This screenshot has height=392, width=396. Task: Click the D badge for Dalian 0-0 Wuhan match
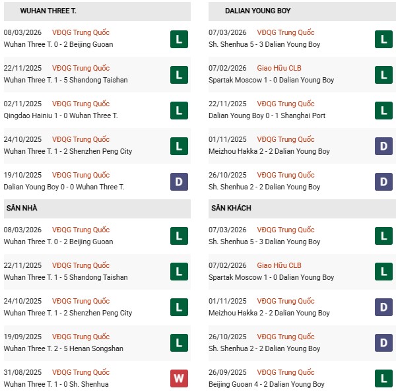point(179,181)
